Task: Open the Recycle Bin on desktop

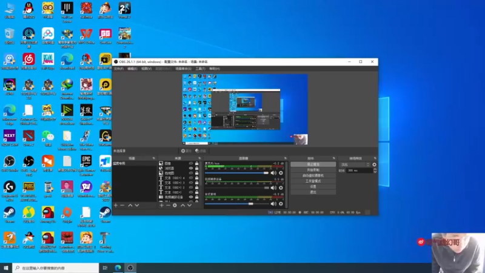Action: (10, 36)
